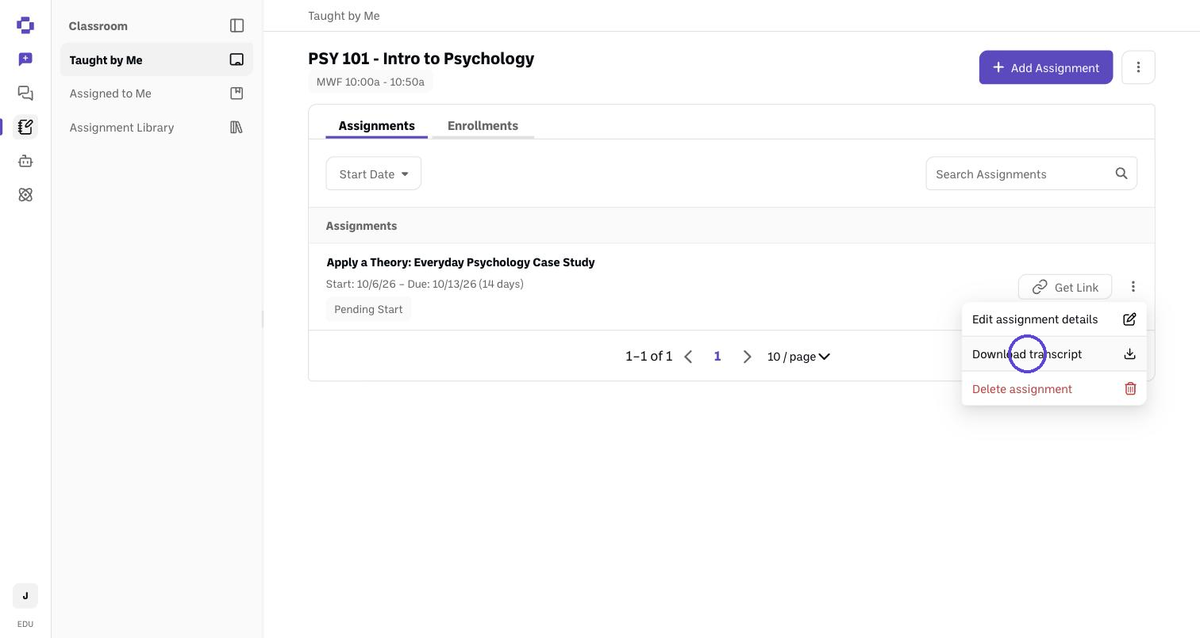Viewport: 1200px width, 638px height.
Task: Select page number 1 in pagination
Action: click(x=717, y=357)
